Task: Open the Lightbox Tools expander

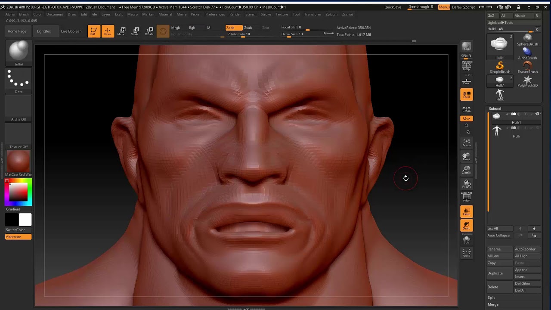Action: [500, 22]
